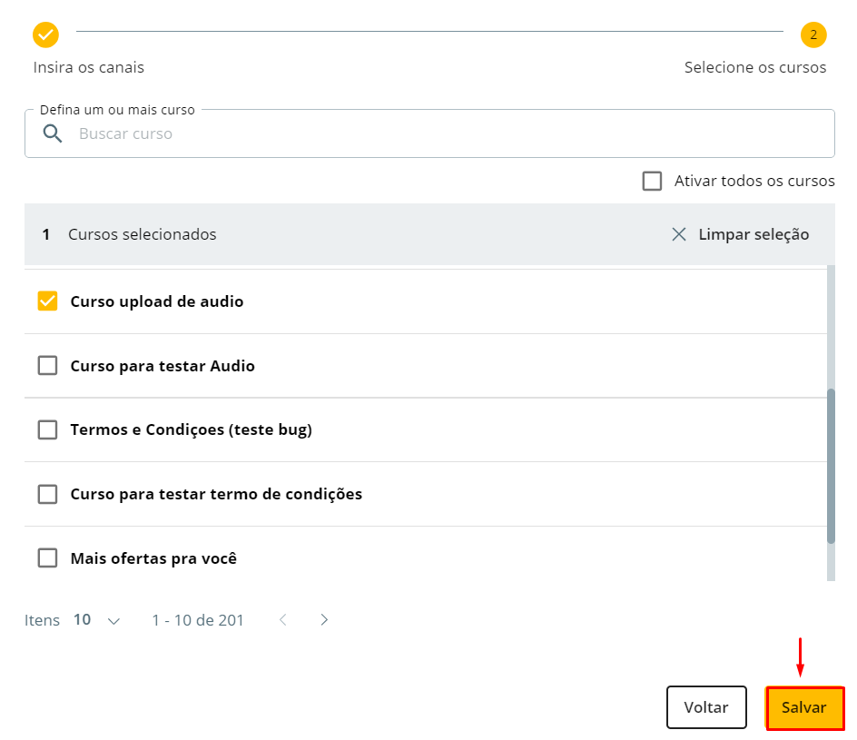Click the search magnifier icon
Viewport: 857px width, 740px height.
[53, 133]
